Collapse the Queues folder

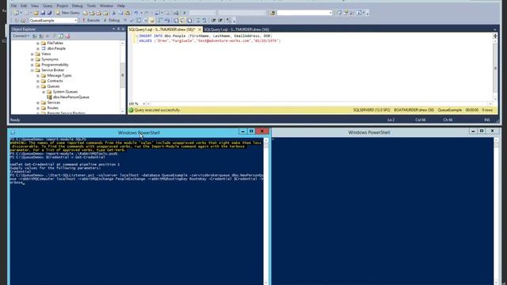click(x=38, y=86)
